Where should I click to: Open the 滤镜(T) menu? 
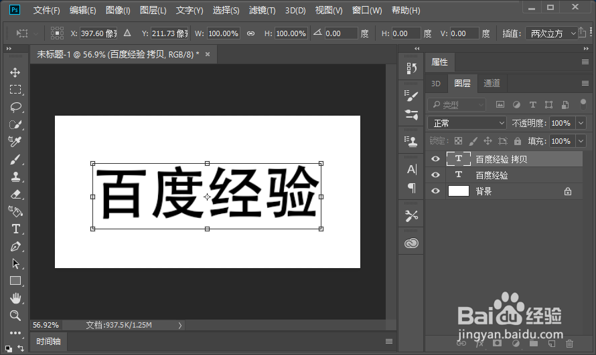(x=263, y=10)
